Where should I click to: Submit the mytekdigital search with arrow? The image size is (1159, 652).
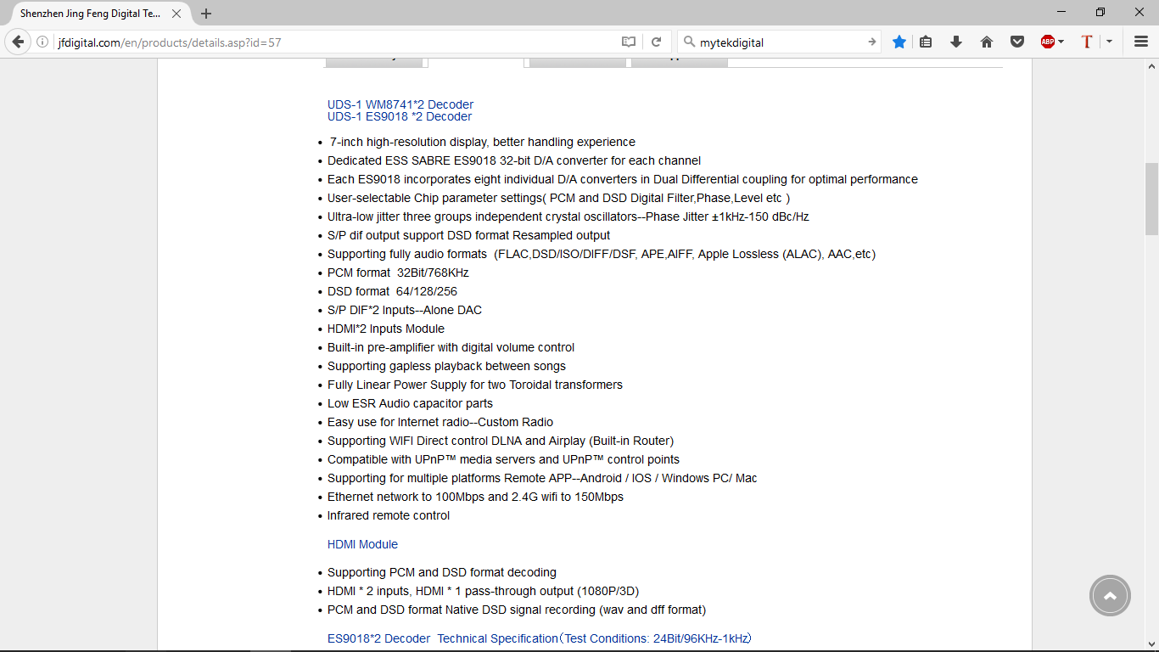point(871,42)
